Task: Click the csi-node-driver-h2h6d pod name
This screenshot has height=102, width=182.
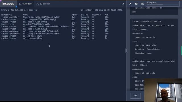Action: (x=35, y=29)
